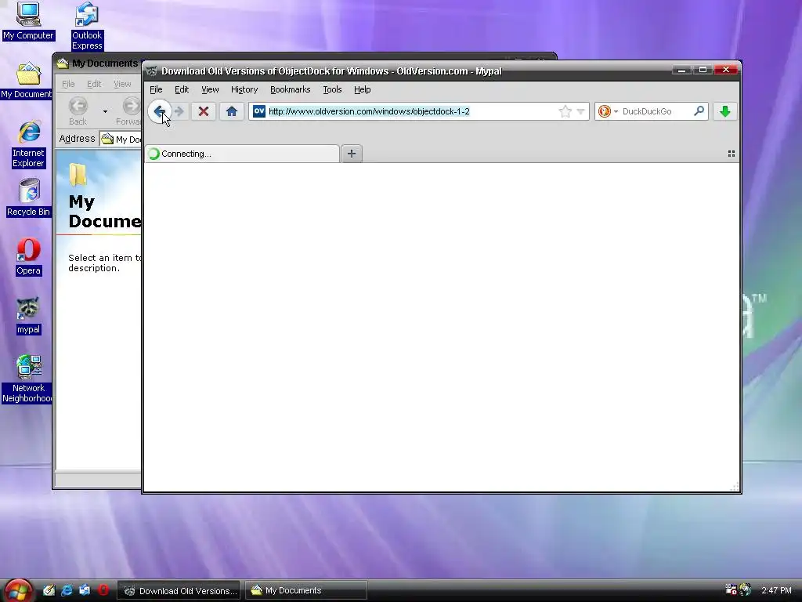802x602 pixels.
Task: Go back using Mypal's back arrow
Action: [x=159, y=111]
